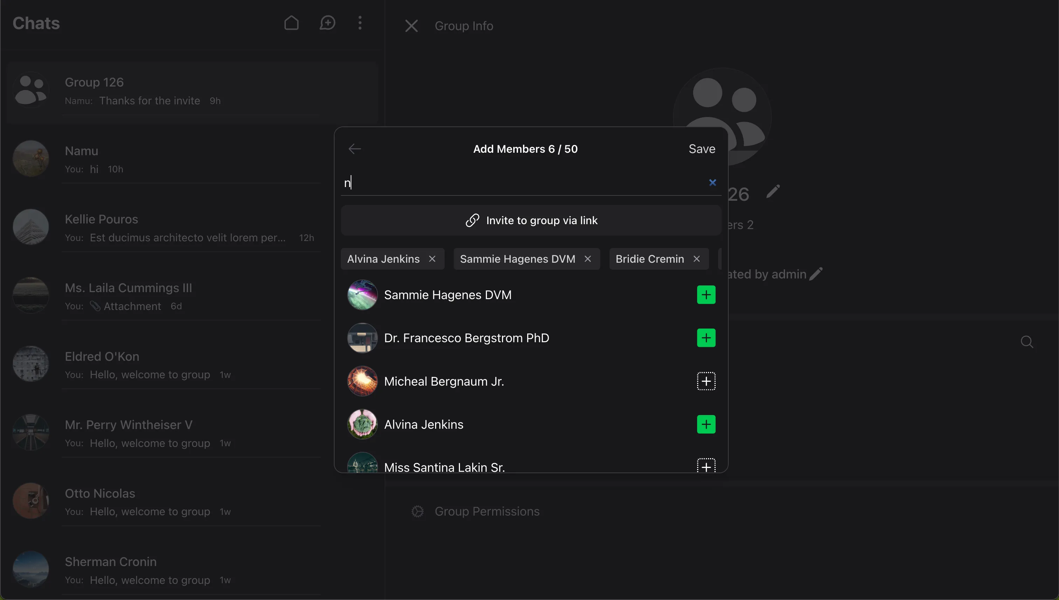Click the Attachment preview in Laila Cummings chat
This screenshot has height=600, width=1059.
point(126,306)
